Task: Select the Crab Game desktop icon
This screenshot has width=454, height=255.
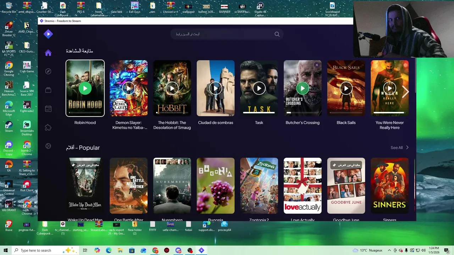Action: click(27, 67)
